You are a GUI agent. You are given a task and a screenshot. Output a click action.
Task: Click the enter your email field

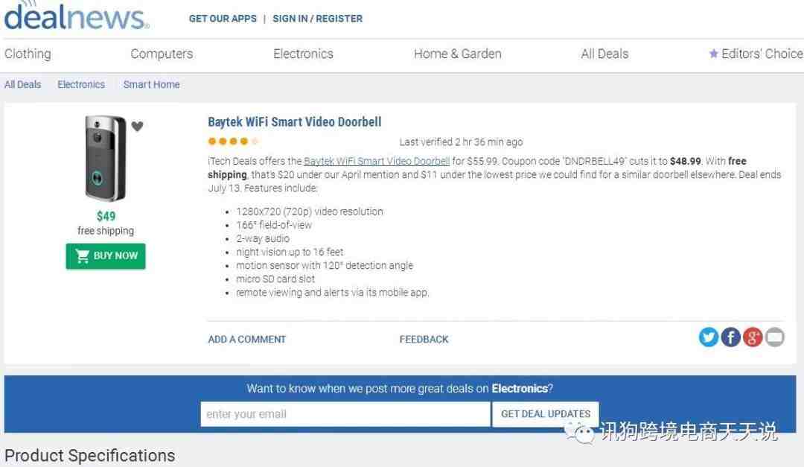345,413
